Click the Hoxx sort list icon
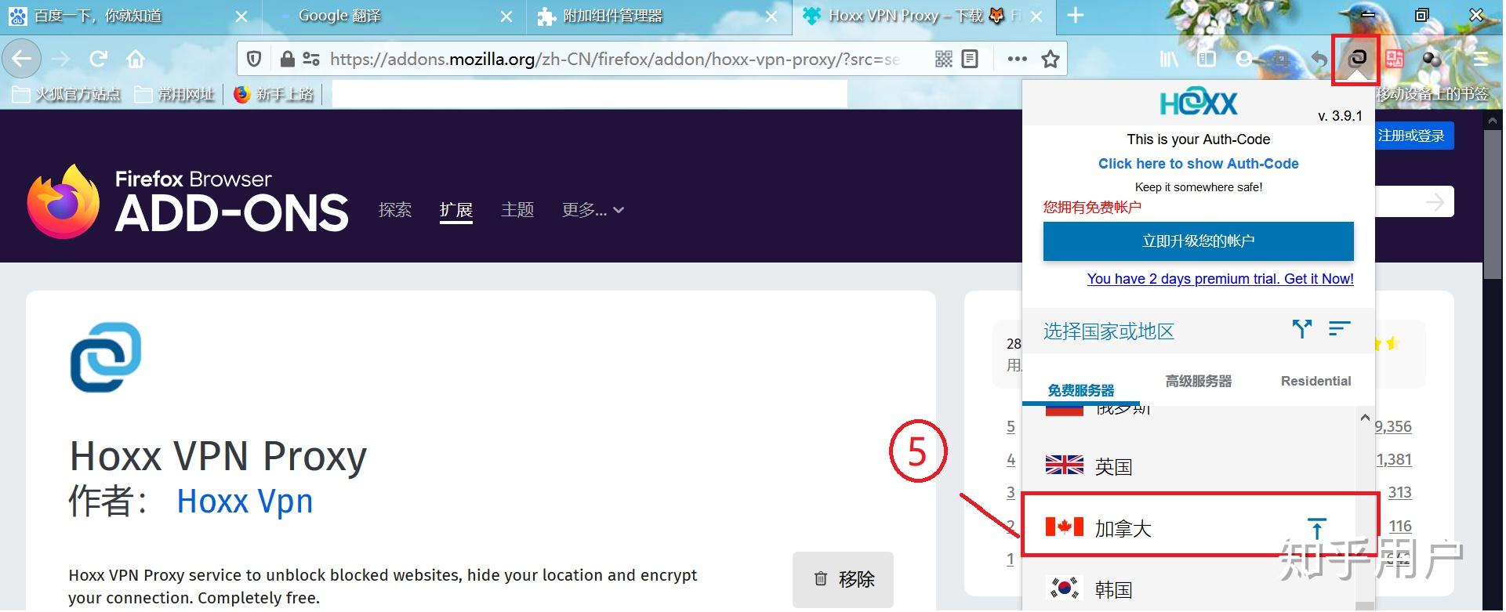 click(1340, 329)
